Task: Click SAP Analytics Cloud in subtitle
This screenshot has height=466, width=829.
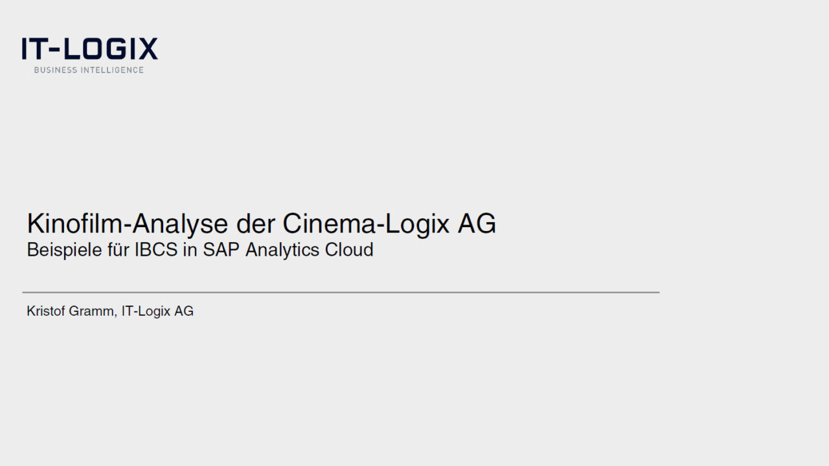Action: 288,250
